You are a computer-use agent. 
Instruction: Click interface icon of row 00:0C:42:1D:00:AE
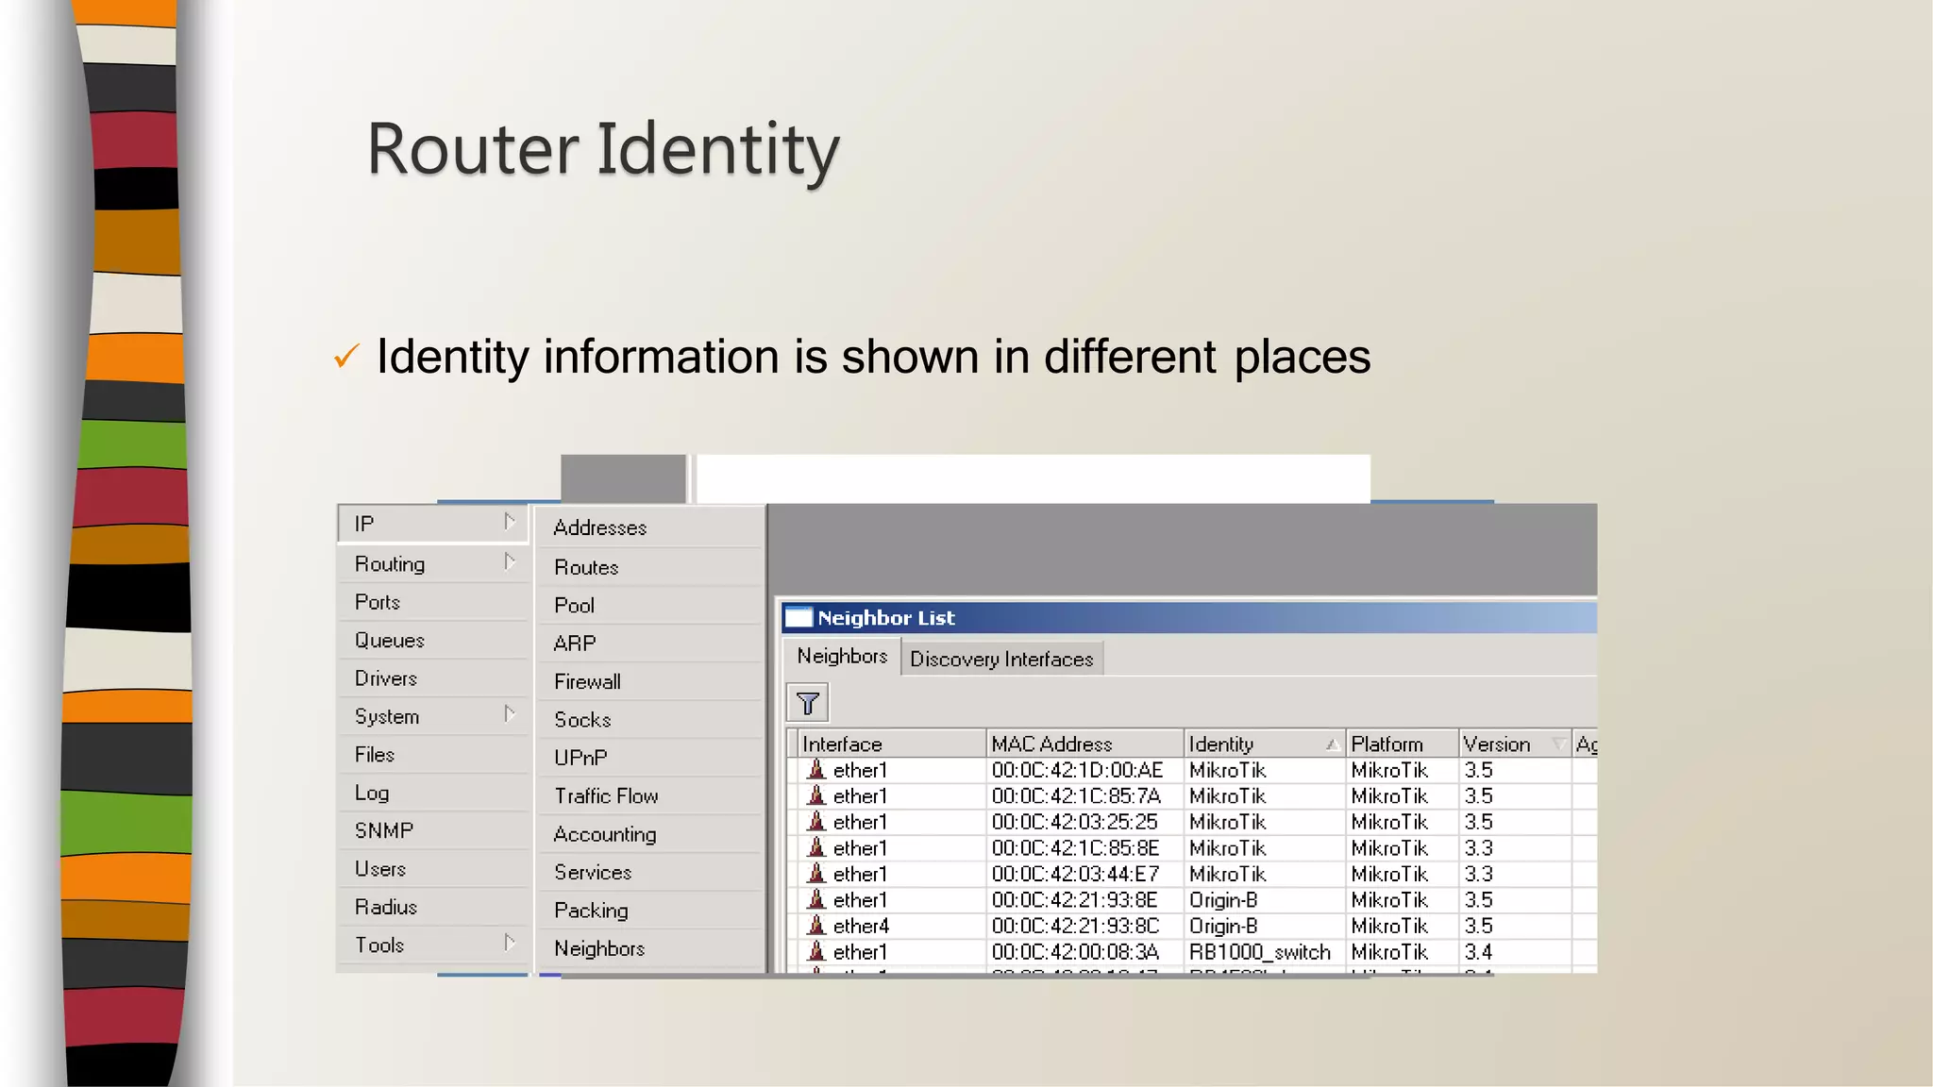[816, 770]
